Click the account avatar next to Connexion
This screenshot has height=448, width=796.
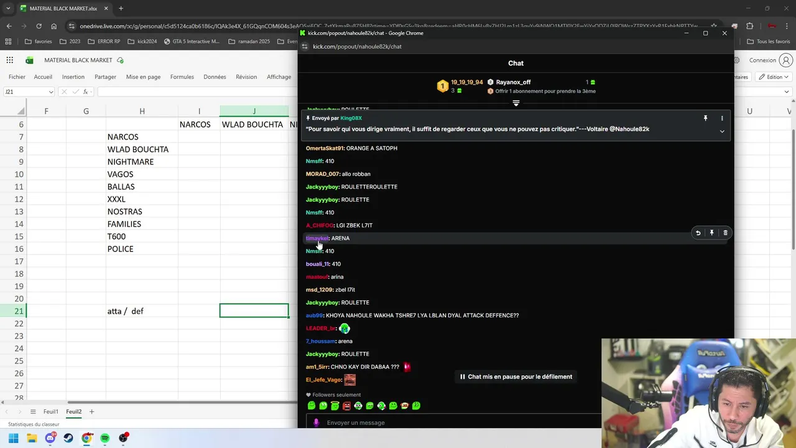(x=785, y=60)
